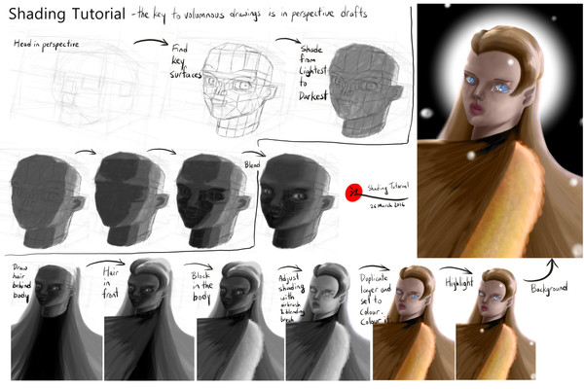Click the "Shading Tutorial" title text
The height and width of the screenshot is (389, 584).
67,15
